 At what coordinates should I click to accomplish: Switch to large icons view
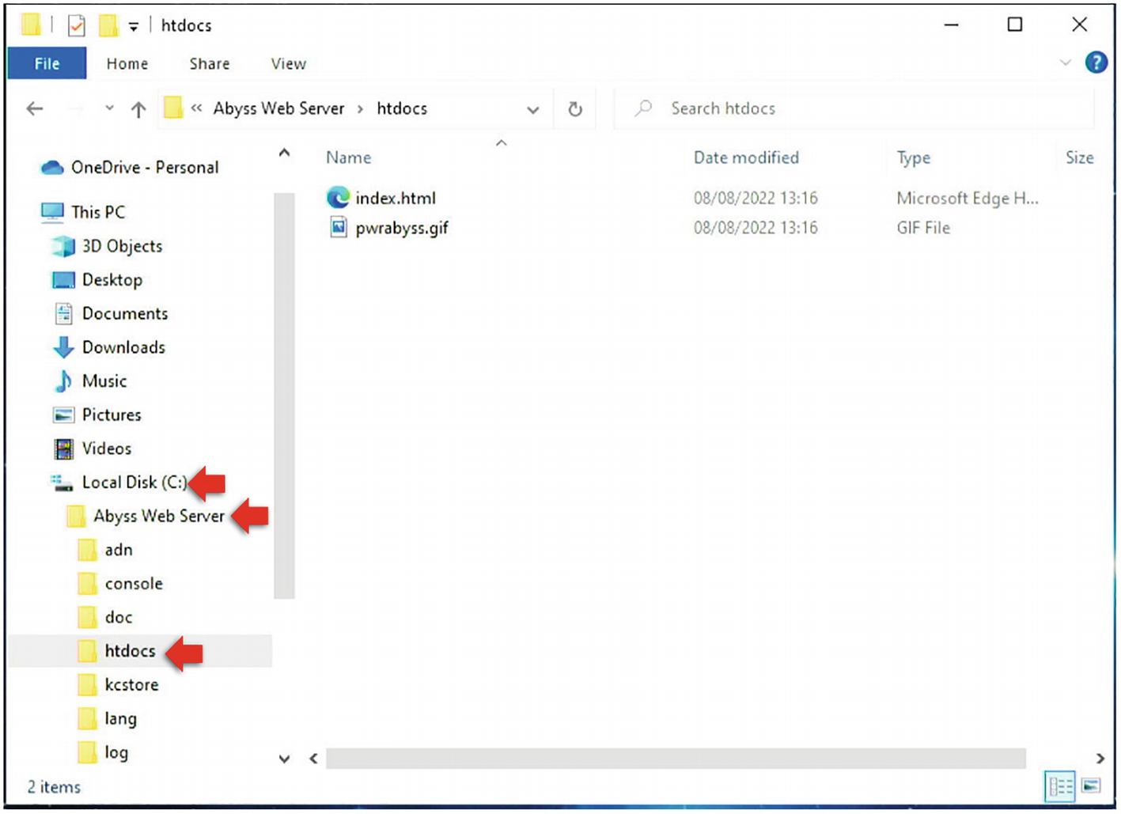[1091, 786]
